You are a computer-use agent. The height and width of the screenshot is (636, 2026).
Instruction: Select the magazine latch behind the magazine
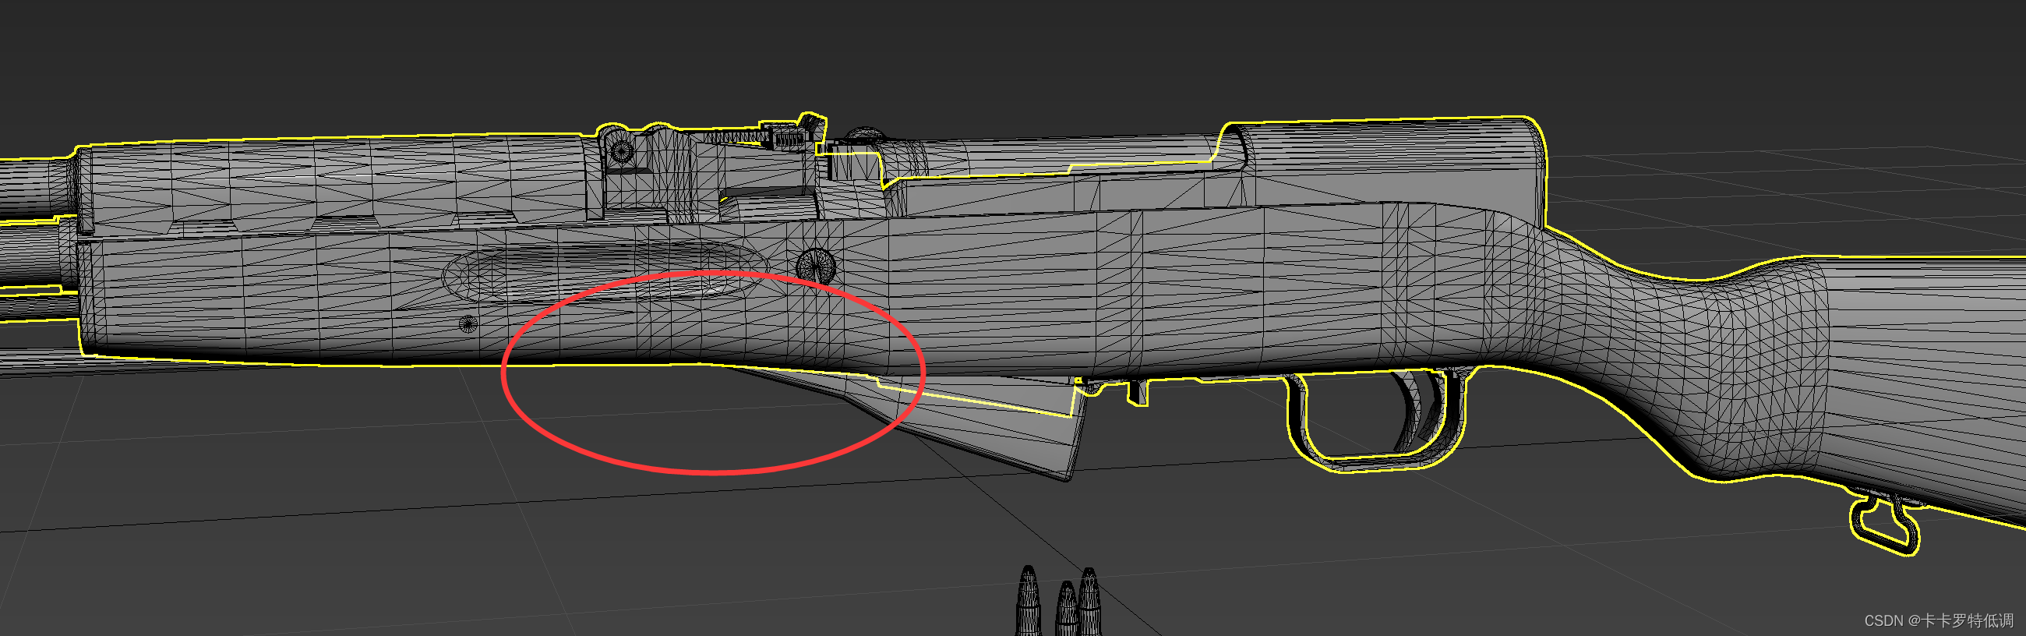pyautogui.click(x=1137, y=392)
